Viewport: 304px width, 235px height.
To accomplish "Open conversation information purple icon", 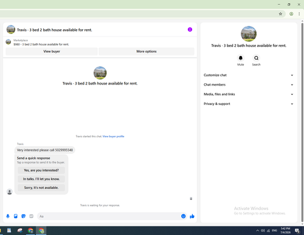I will click(x=190, y=30).
